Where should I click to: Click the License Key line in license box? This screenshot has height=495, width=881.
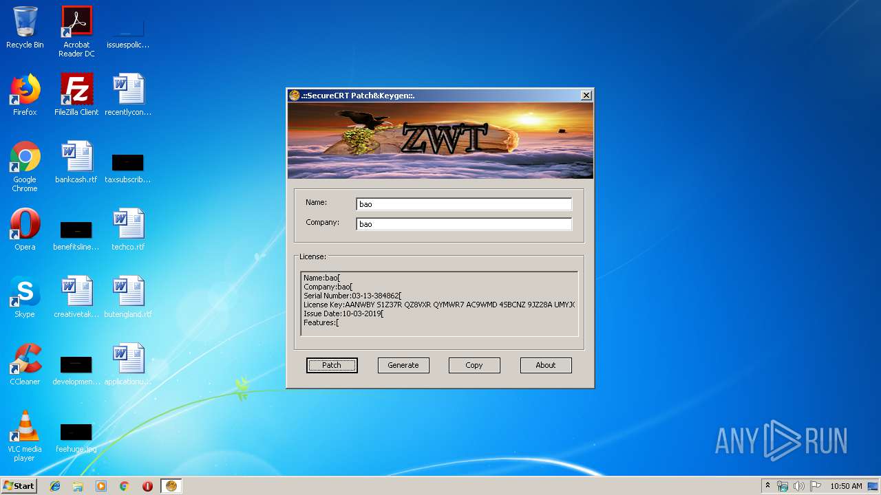point(439,305)
